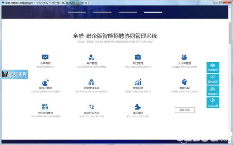This screenshot has height=145, width=233.
Task: Click the subtitle "HUNTING ENTERPRISE EDITION BASED FEATURE MAP"
Action: [x=120, y=42]
